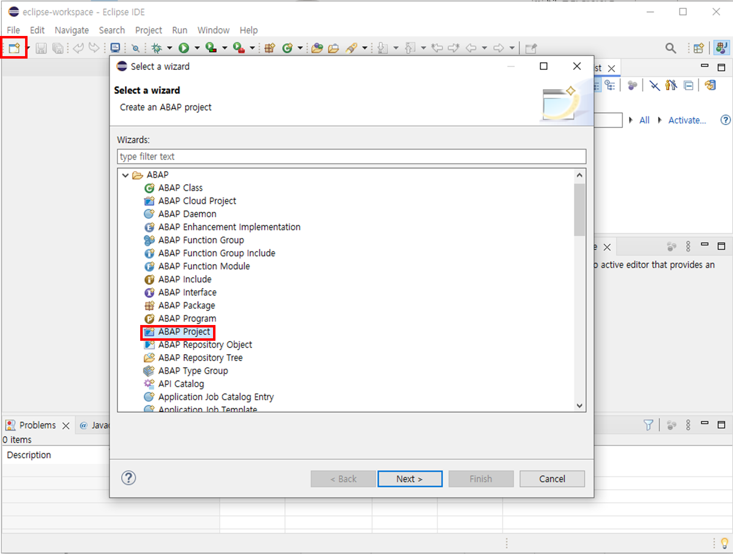
Task: Open the dropdown arrow beside New Java Class icon
Action: tap(300, 48)
